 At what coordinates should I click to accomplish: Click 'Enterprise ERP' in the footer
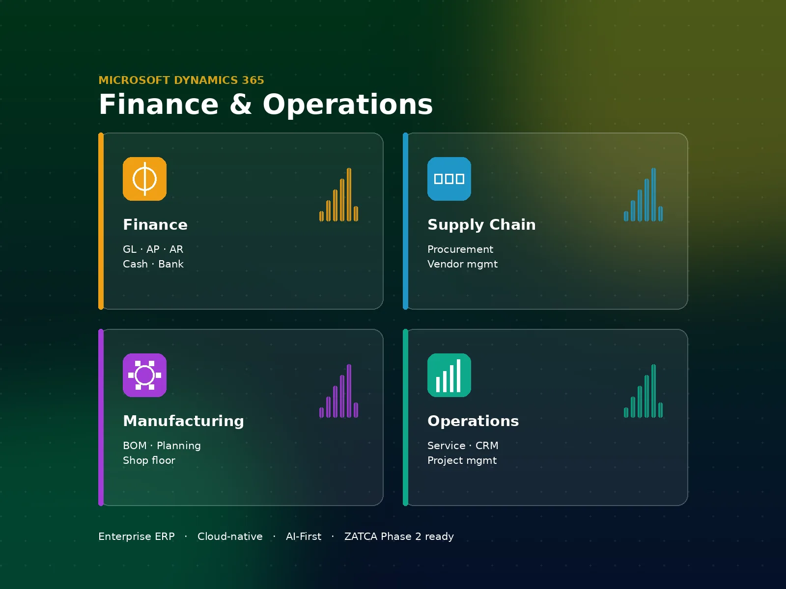137,536
